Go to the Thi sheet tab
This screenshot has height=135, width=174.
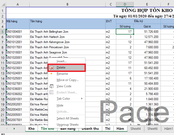pos(108,129)
